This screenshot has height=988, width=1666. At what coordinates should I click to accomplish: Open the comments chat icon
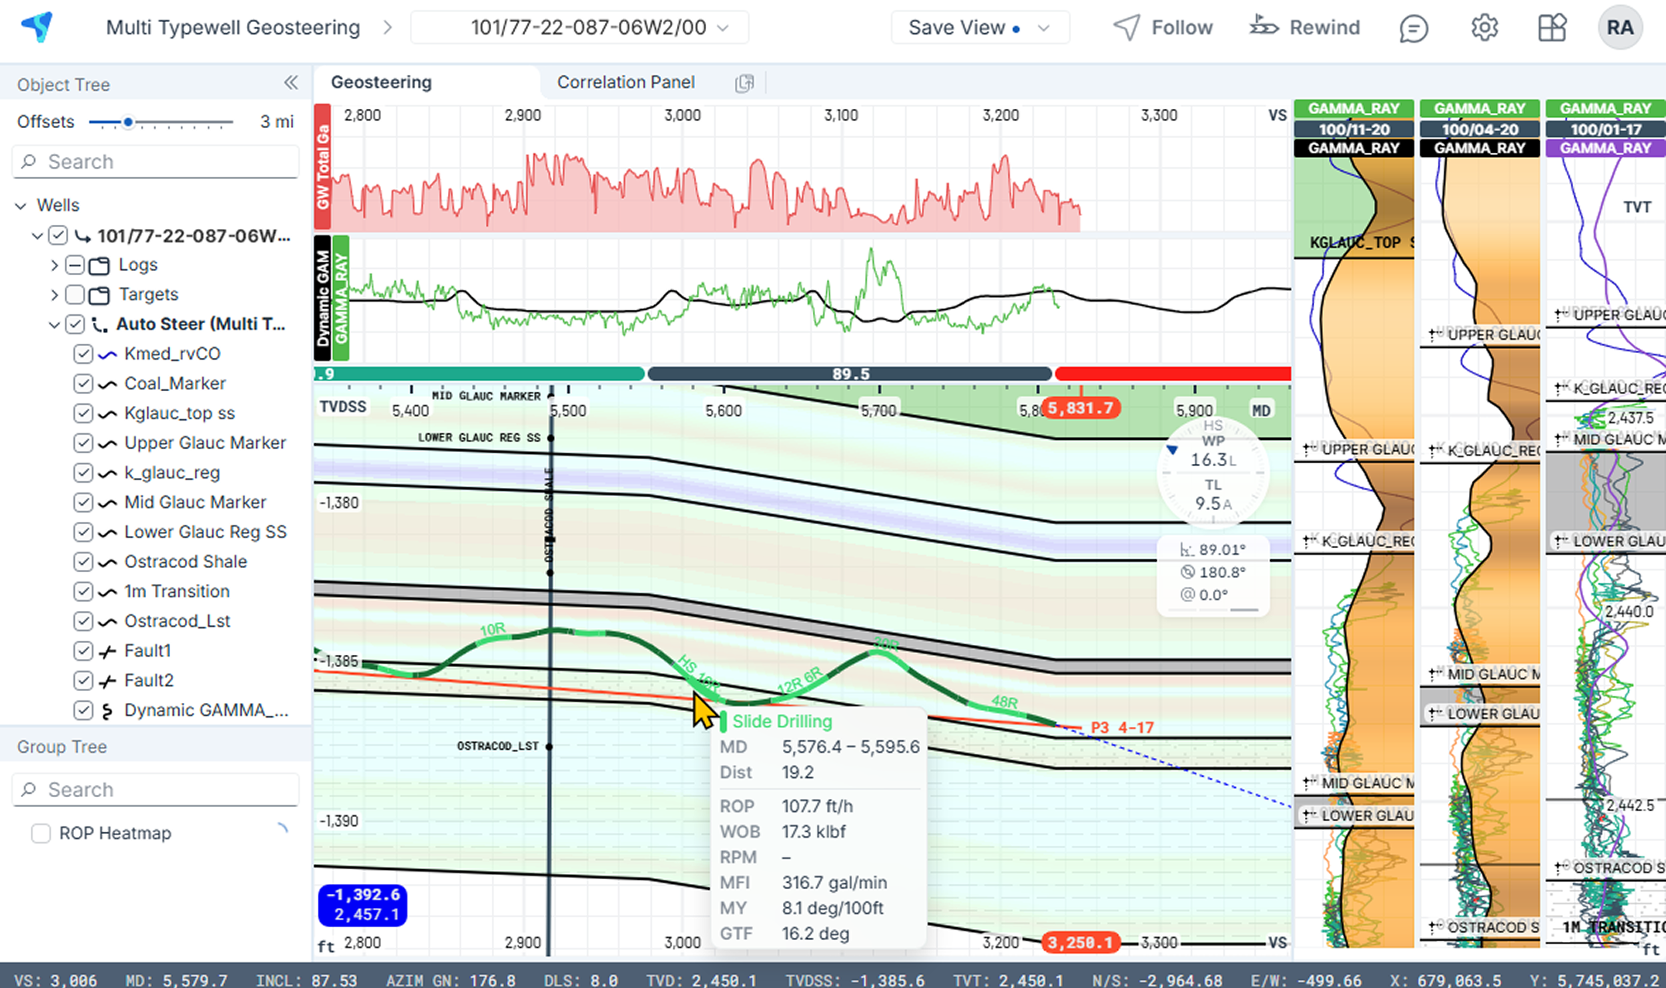click(x=1413, y=28)
